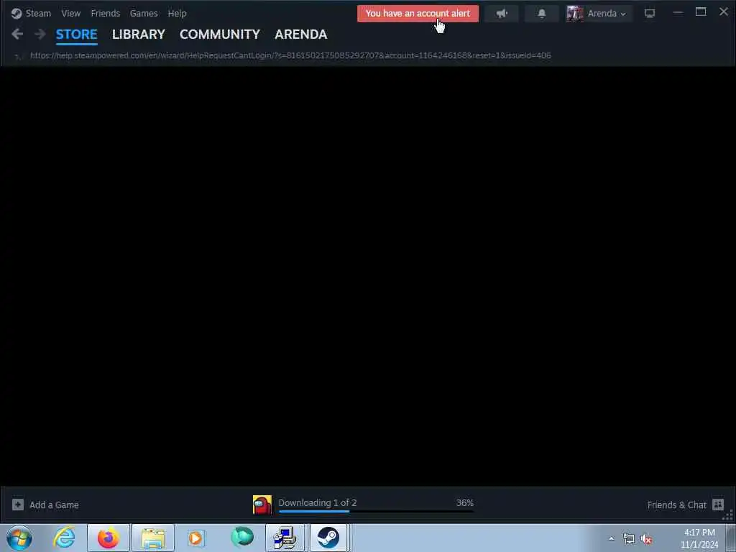736x552 pixels.
Task: Open Windows Explorer folder from taskbar
Action: click(x=153, y=538)
